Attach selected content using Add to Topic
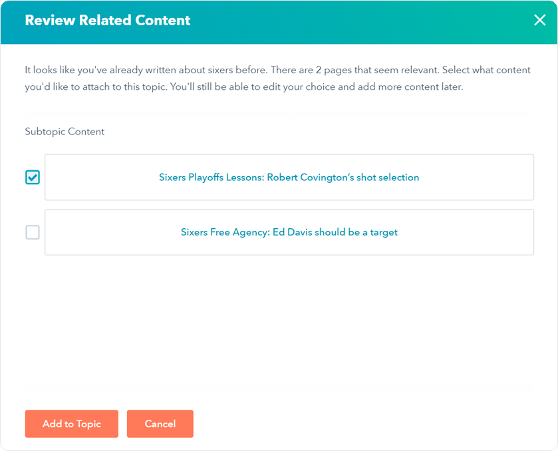558x451 pixels. (x=72, y=424)
